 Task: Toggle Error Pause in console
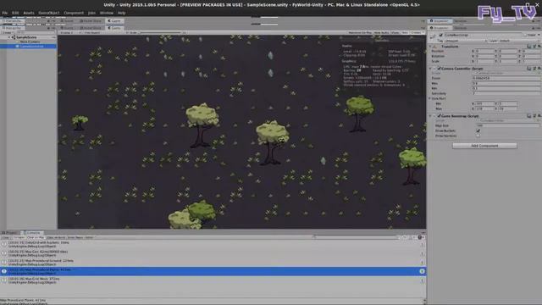[75, 237]
